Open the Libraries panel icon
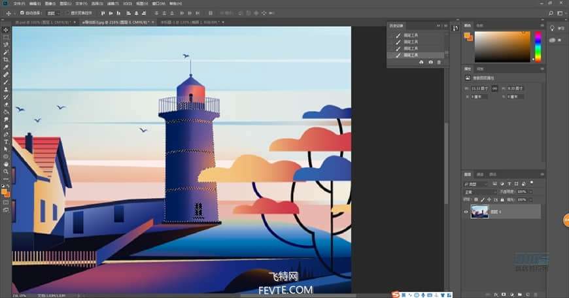Screen dimensions: 569x298 [553, 40]
